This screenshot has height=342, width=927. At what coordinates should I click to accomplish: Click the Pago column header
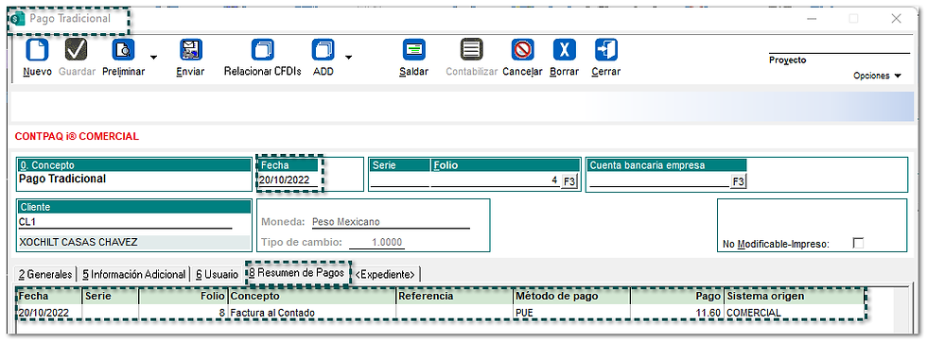677,296
